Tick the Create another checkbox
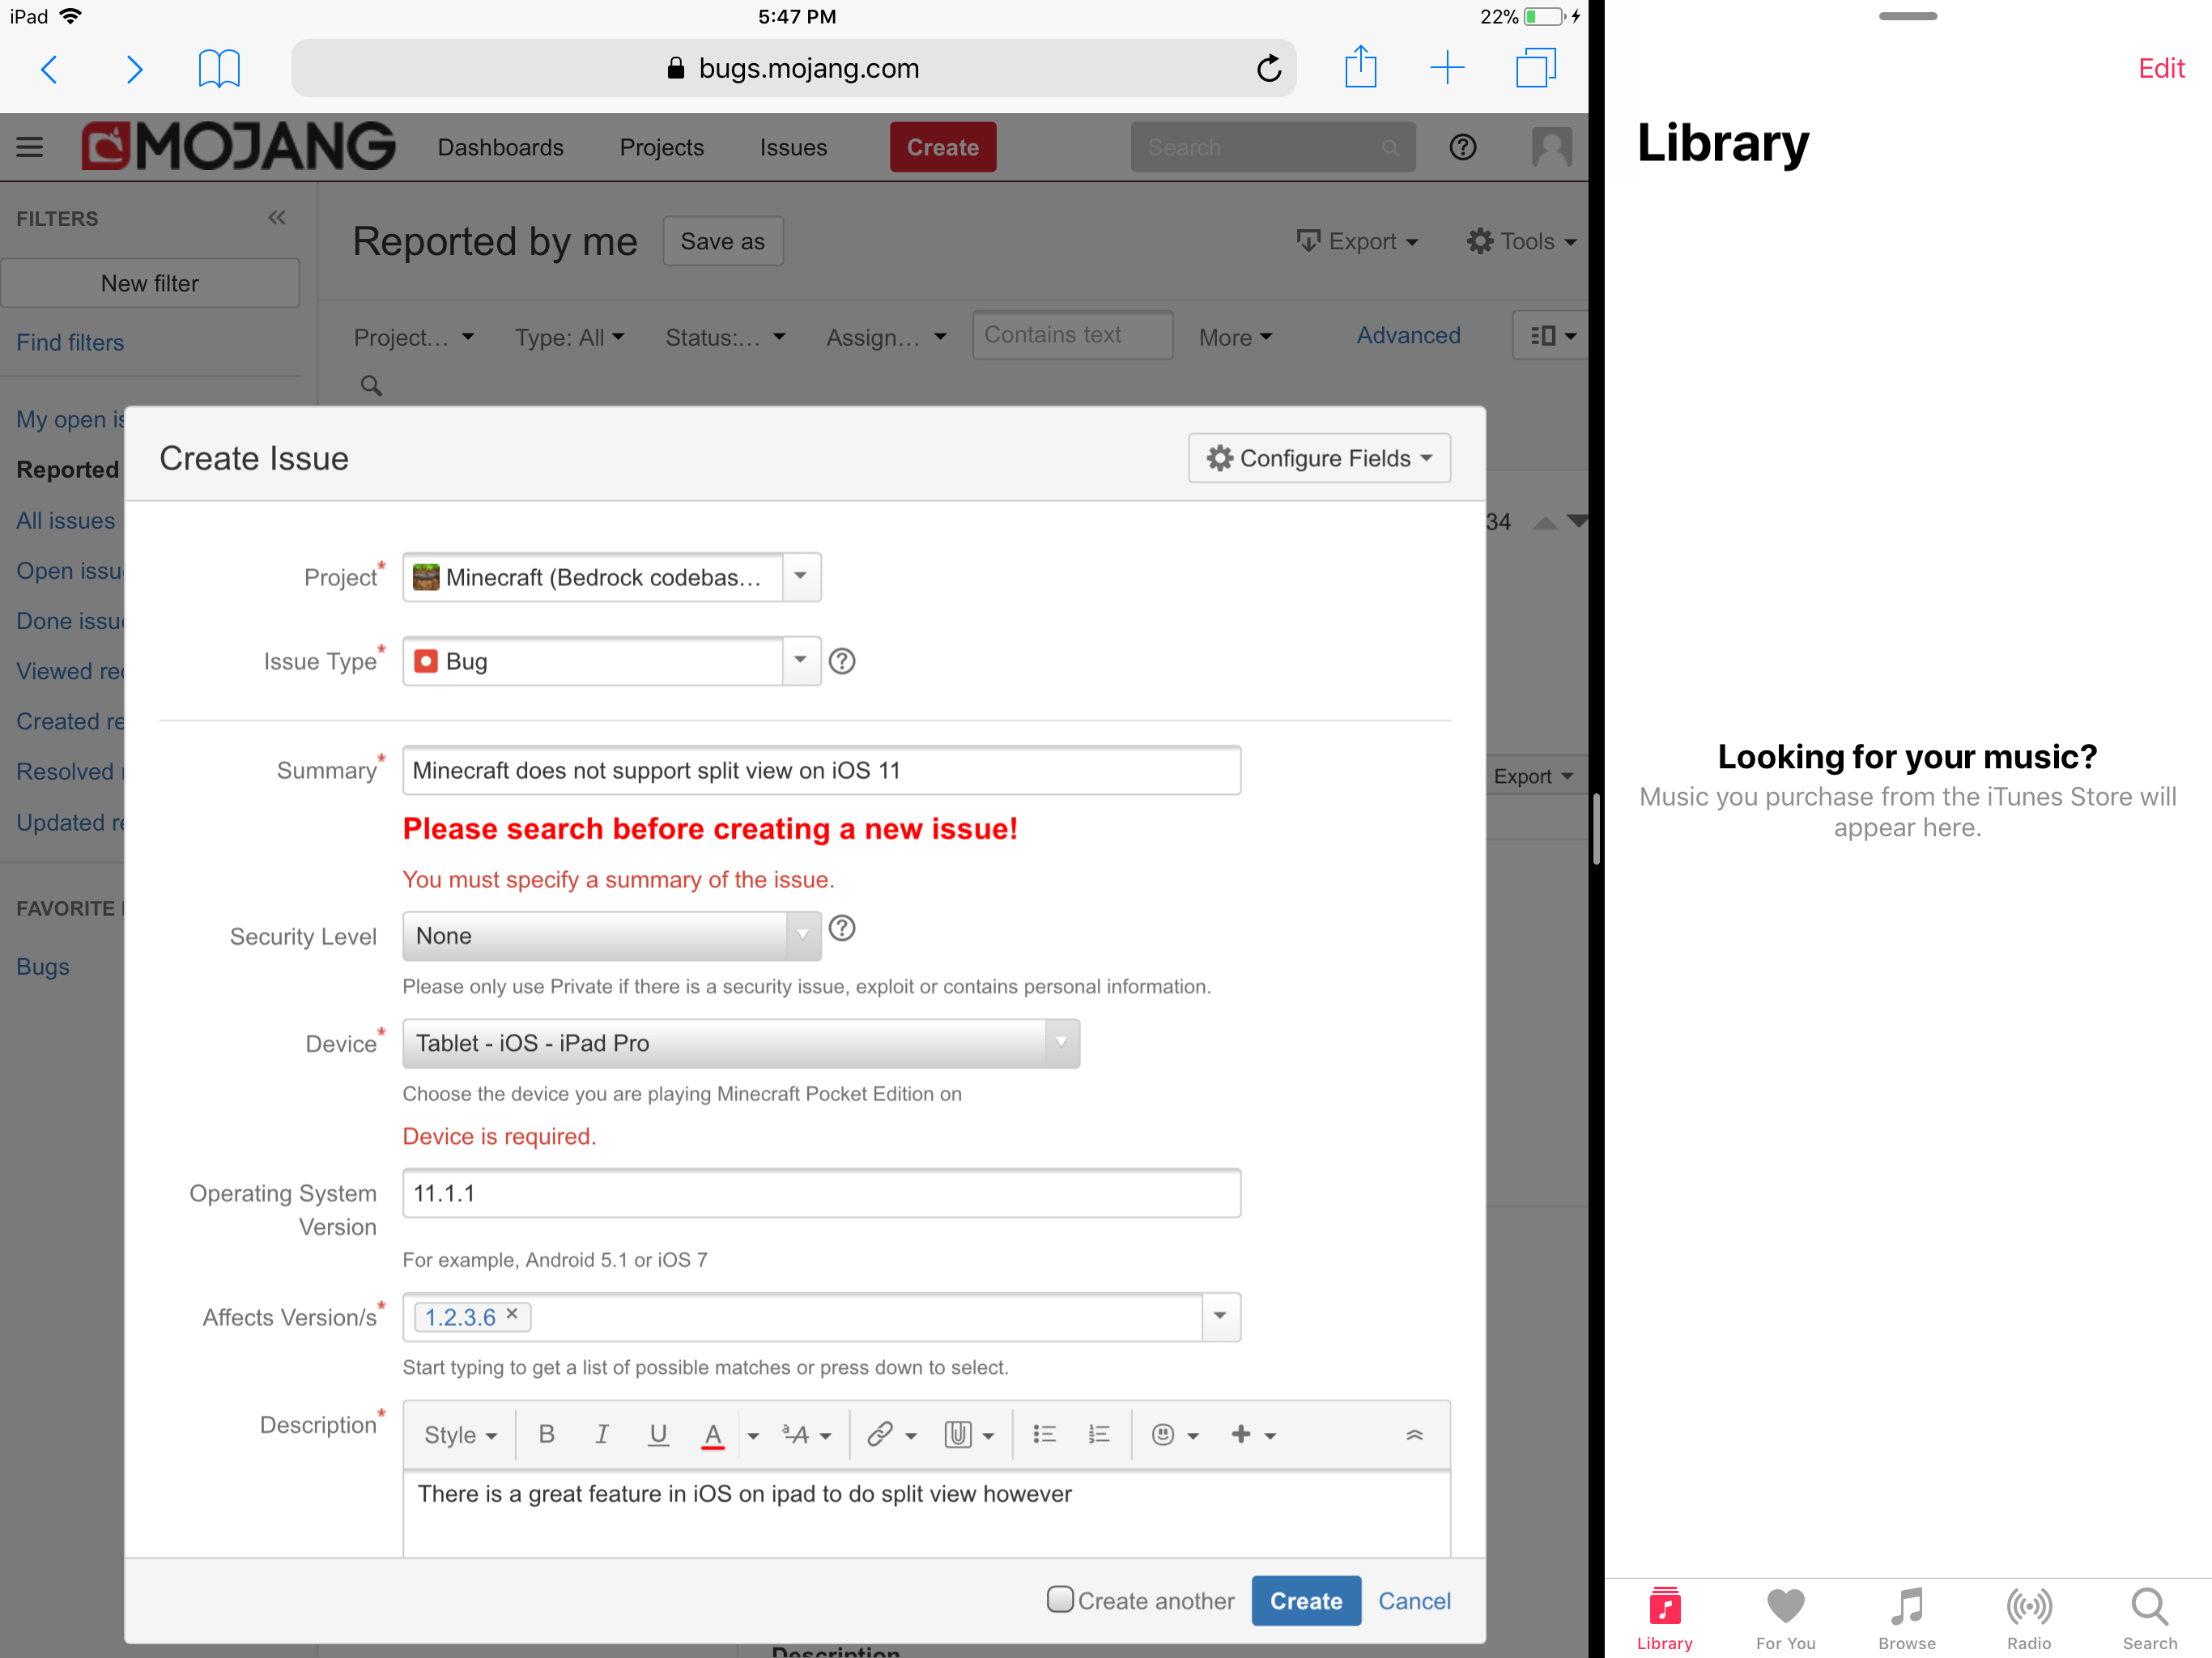2212x1658 pixels. tap(1059, 1599)
